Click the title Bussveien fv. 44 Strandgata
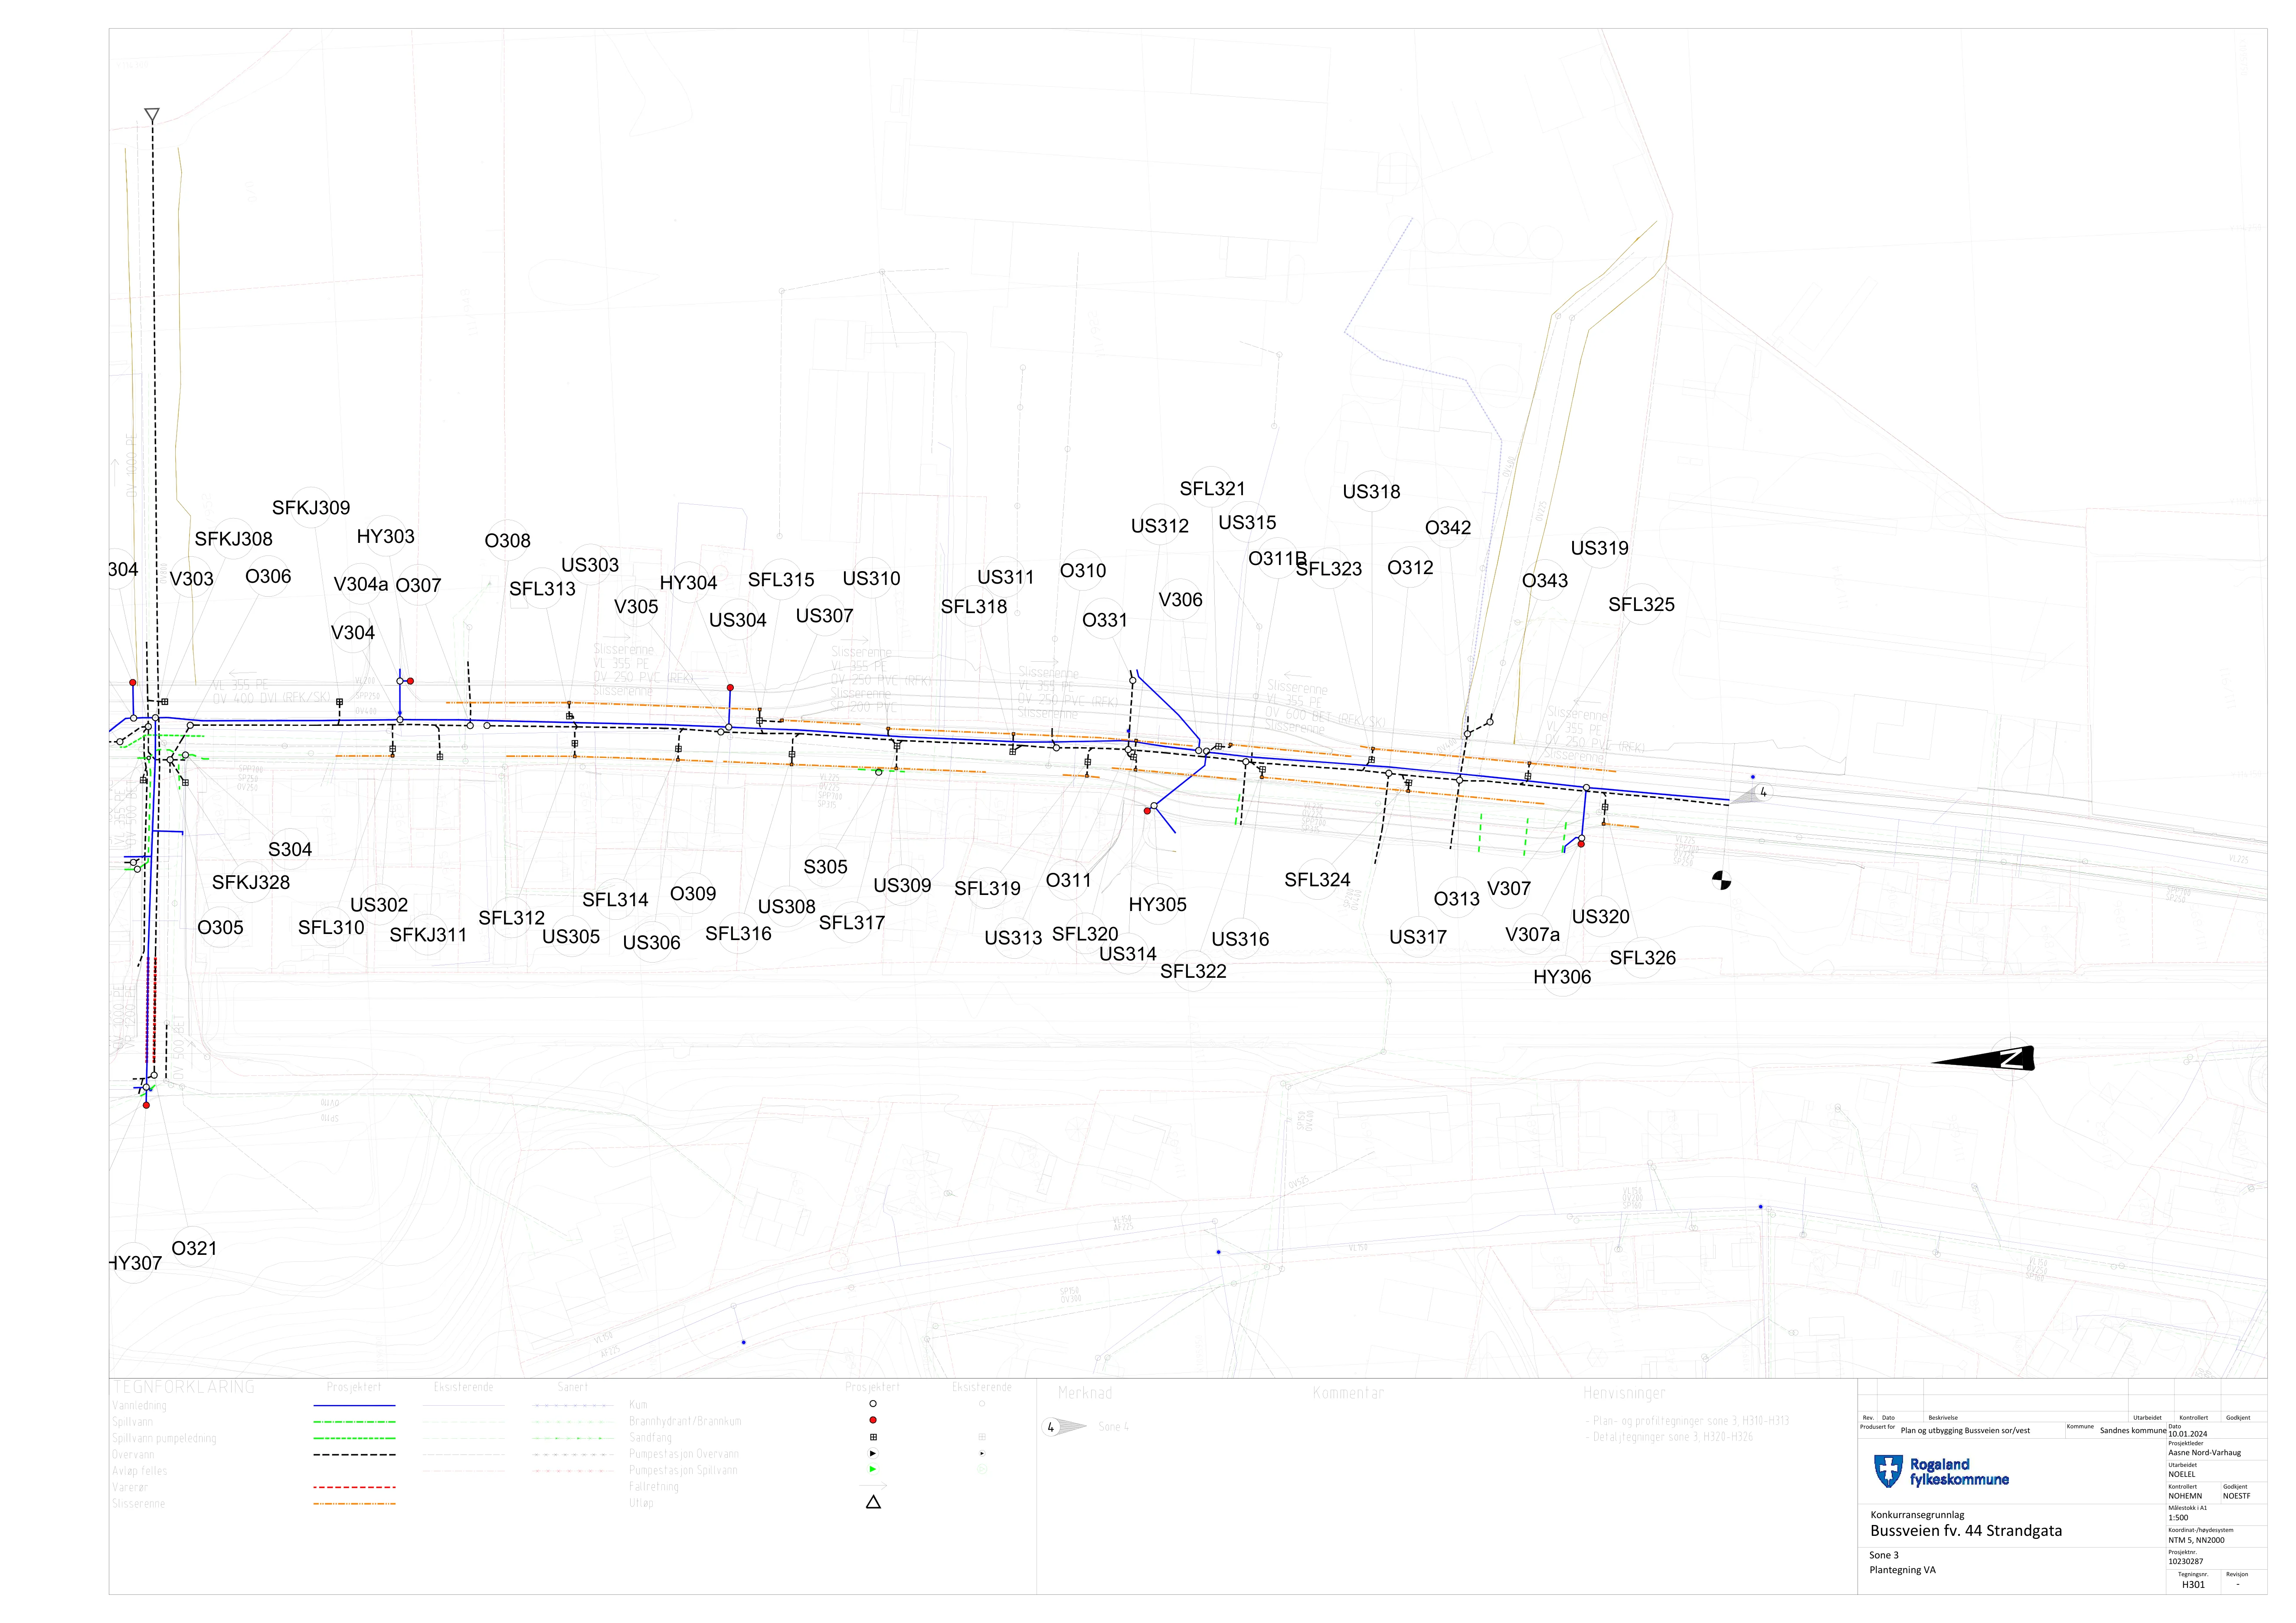The width and height of the screenshot is (2296, 1623). click(1966, 1531)
